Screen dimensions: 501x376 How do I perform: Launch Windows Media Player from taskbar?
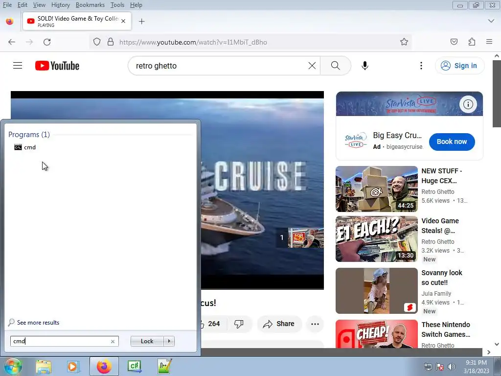73,366
